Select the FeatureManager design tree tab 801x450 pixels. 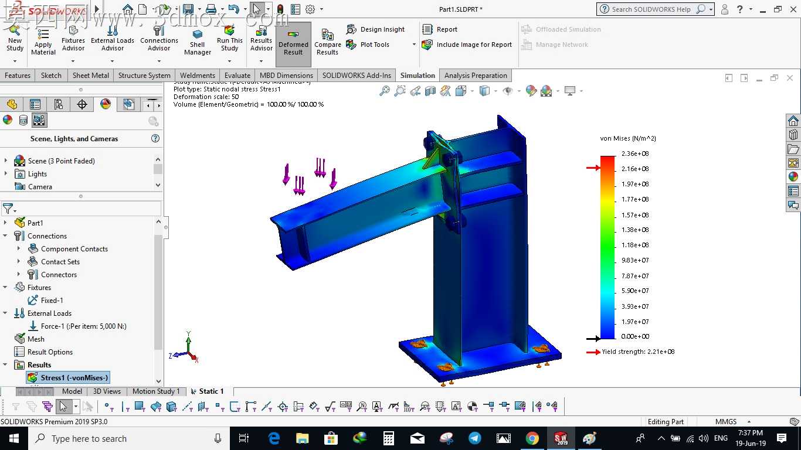[12, 104]
